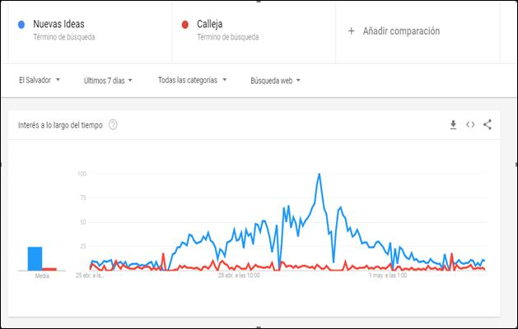The width and height of the screenshot is (518, 329).
Task: Select the red dot beside Calleja
Action: click(x=185, y=25)
